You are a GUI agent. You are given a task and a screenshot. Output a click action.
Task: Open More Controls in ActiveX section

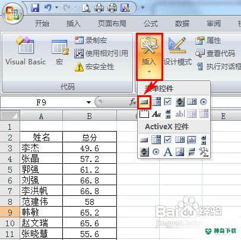(x=204, y=152)
